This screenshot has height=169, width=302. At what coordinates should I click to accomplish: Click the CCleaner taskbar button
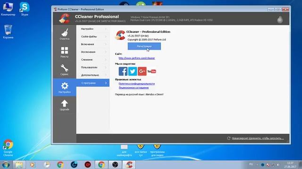coord(129,165)
